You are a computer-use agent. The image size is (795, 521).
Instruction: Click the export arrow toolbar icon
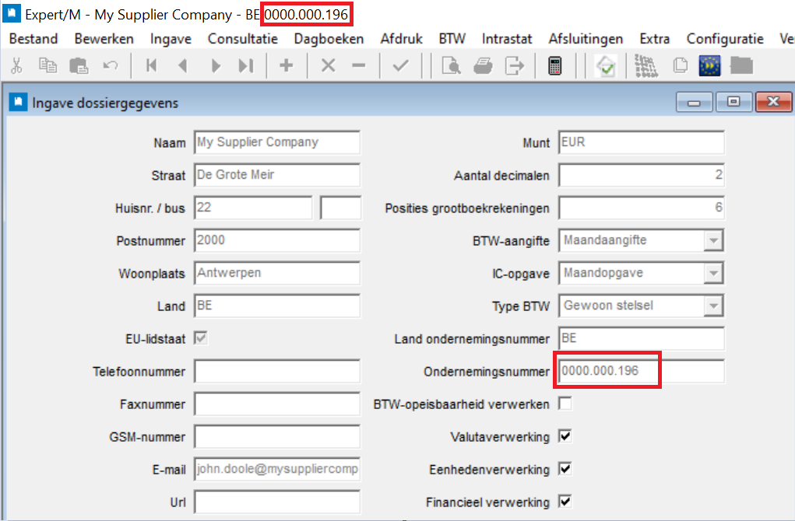tap(515, 66)
